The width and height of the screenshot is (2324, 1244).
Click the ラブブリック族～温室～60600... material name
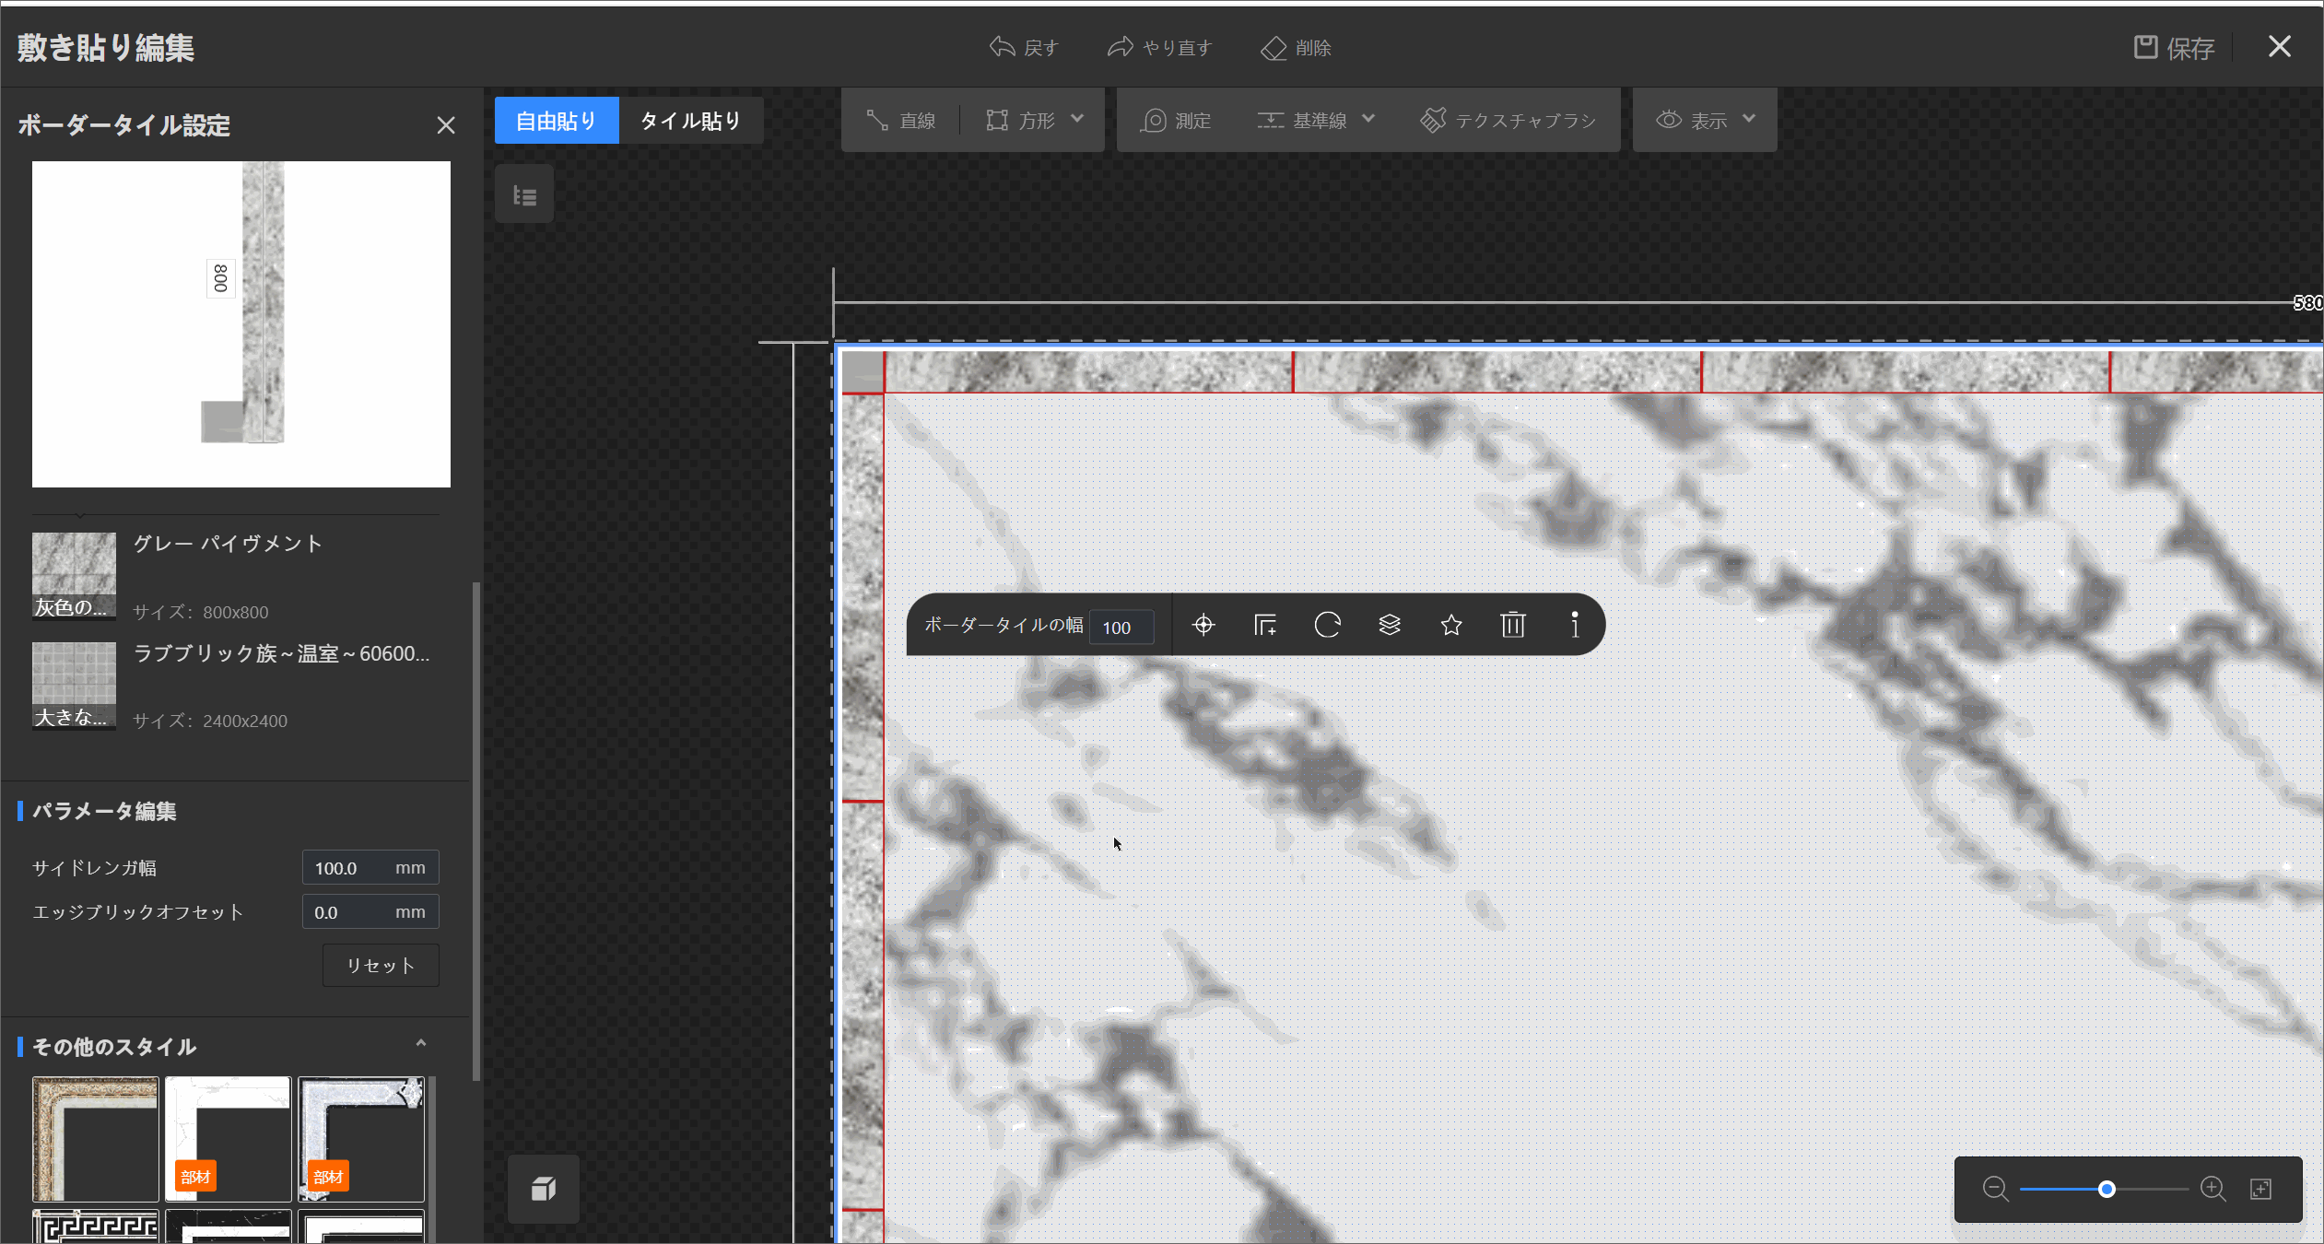point(282,653)
